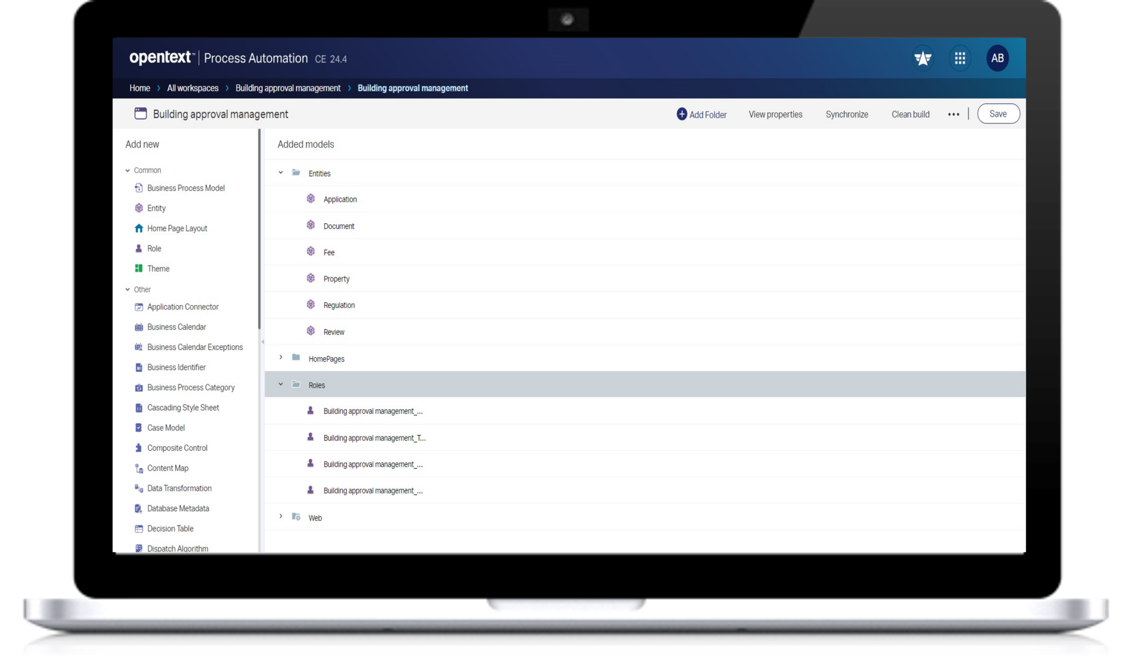This screenshot has height=668, width=1135.
Task: Select the Application Connector icon
Action: pyautogui.click(x=139, y=306)
